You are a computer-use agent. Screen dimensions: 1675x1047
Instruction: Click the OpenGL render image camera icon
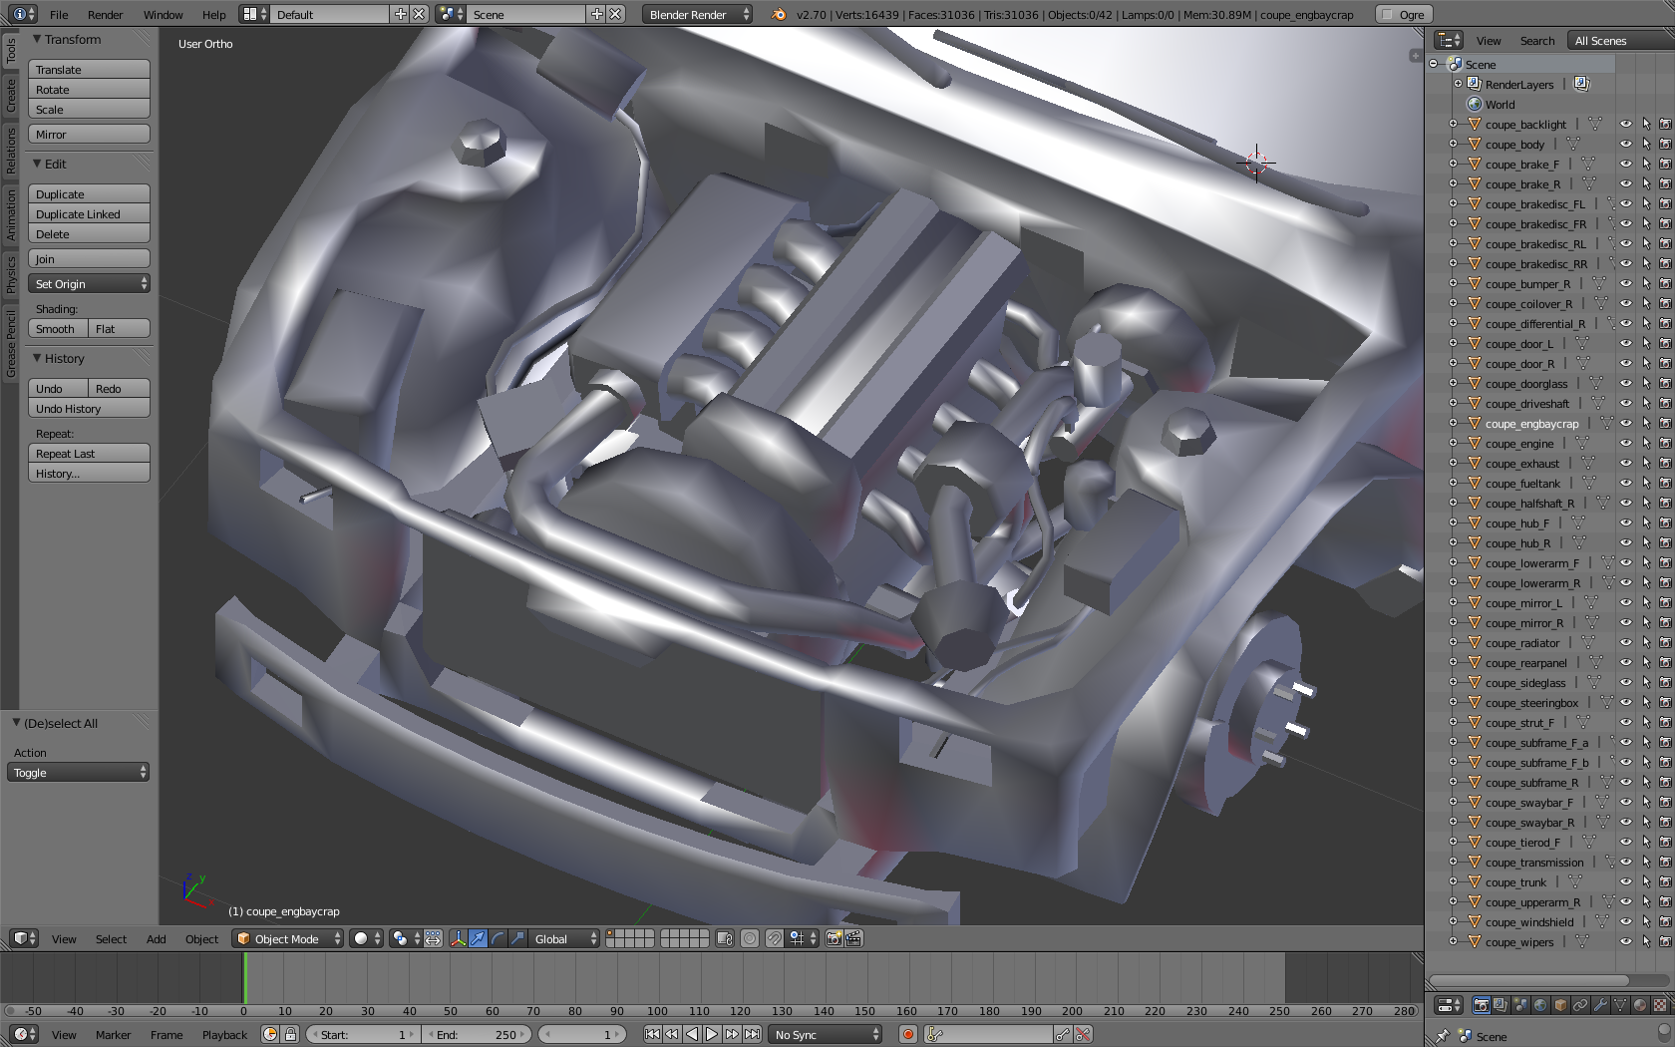(x=834, y=938)
